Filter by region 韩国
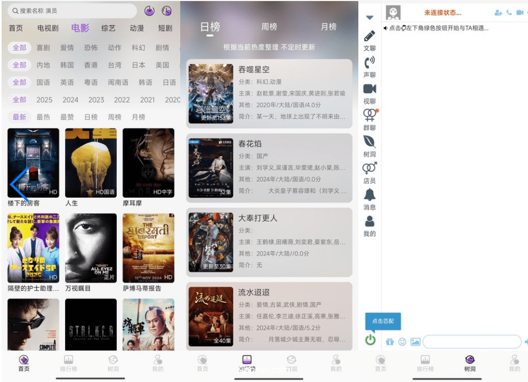Viewport: 528px width, 382px height. click(x=67, y=65)
